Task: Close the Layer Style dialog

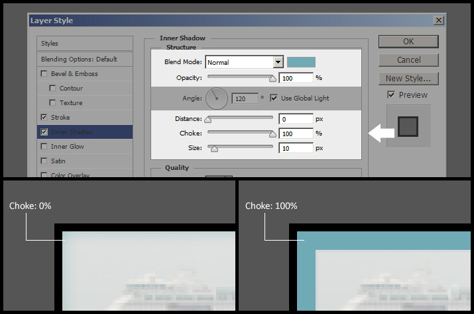Action: tap(439, 20)
